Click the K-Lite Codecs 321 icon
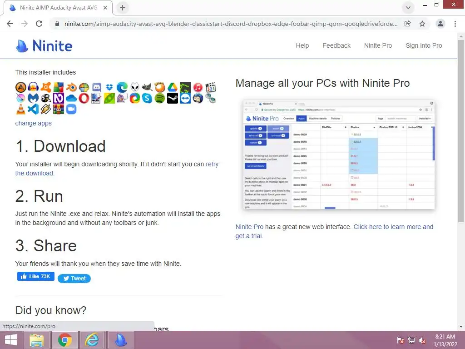 210,87
